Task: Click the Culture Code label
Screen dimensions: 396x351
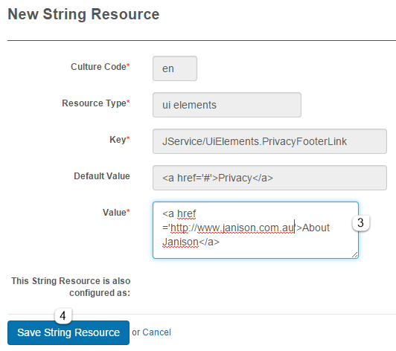Action: point(100,67)
